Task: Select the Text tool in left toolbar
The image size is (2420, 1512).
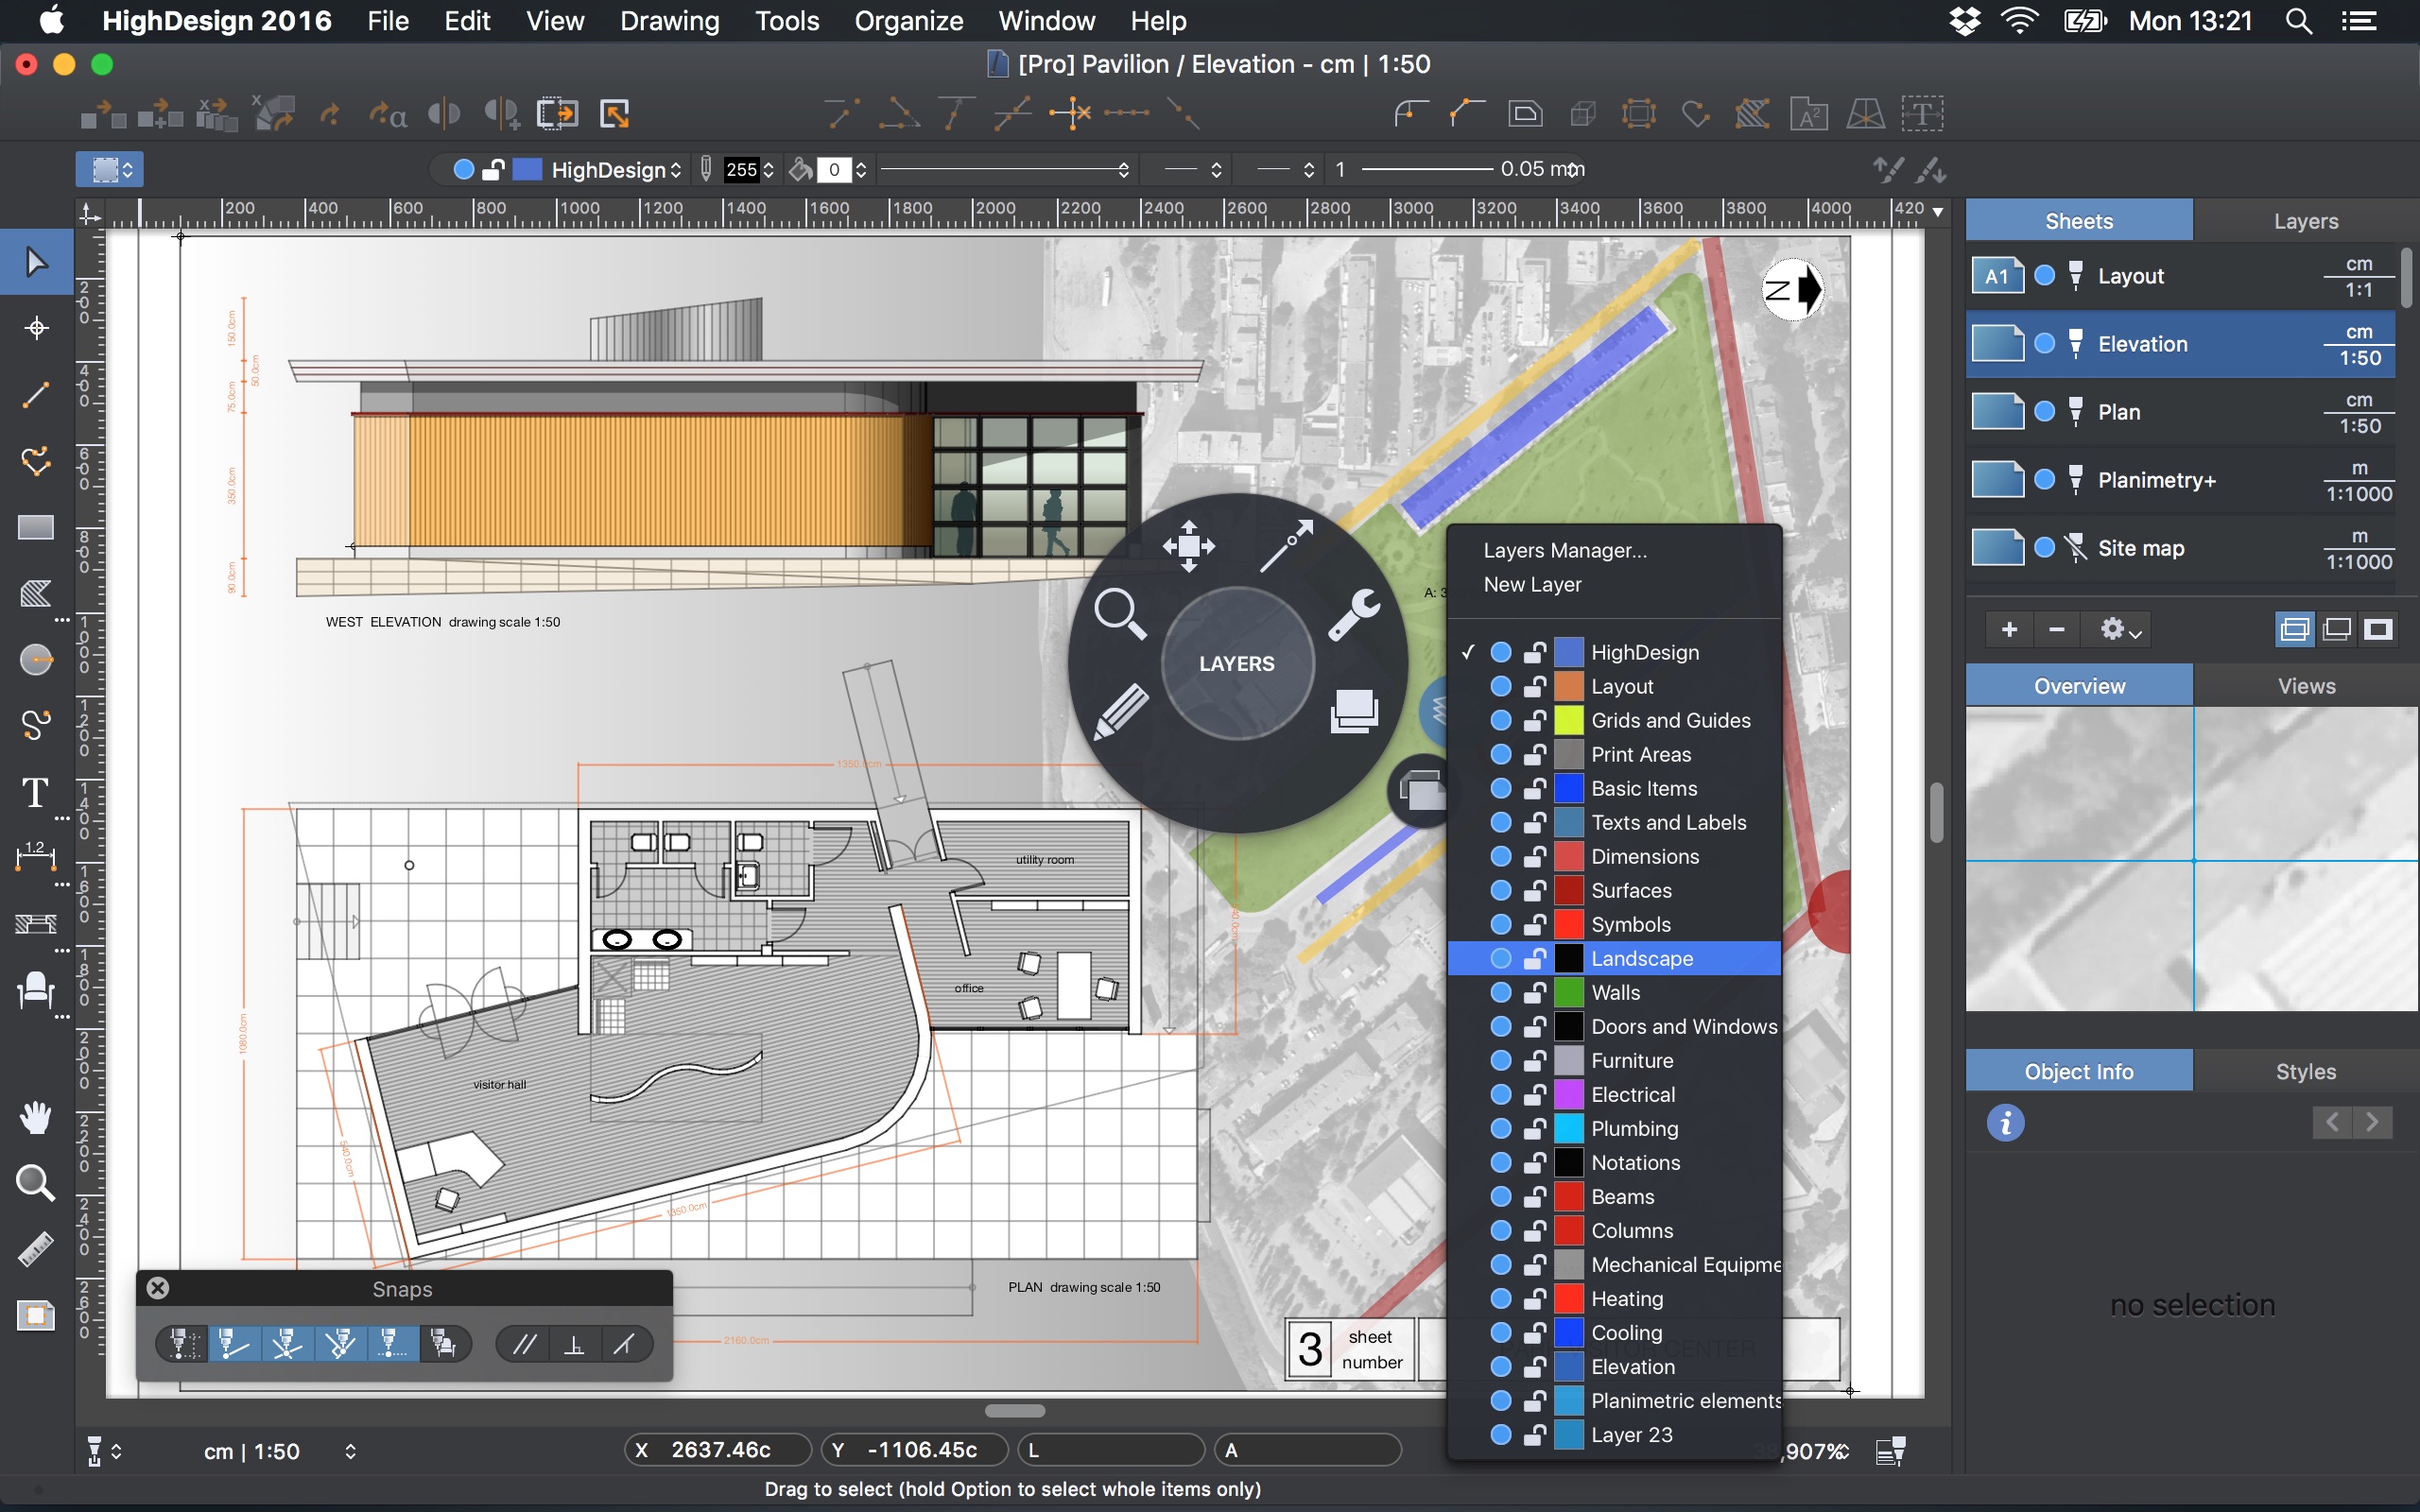Action: [x=36, y=793]
